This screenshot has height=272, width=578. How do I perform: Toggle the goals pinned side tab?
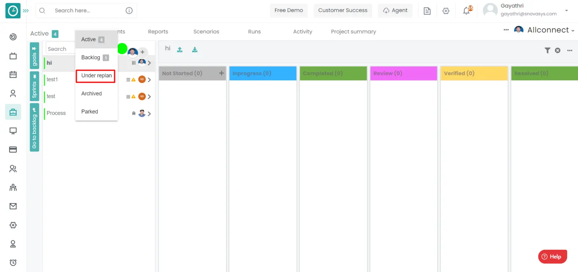point(34,56)
